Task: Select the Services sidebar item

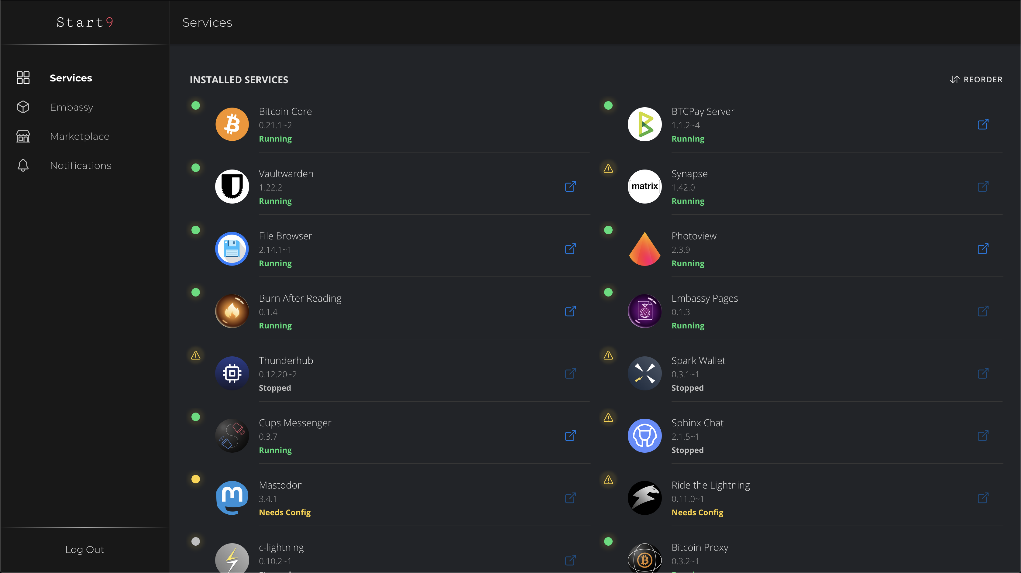Action: click(x=70, y=78)
